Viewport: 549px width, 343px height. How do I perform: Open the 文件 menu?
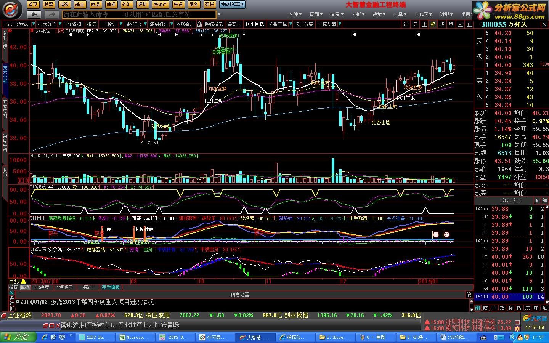(x=295, y=14)
